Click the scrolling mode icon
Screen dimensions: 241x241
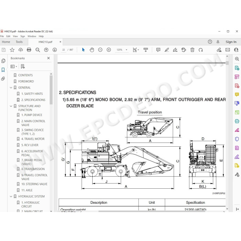pyautogui.click(x=146, y=50)
